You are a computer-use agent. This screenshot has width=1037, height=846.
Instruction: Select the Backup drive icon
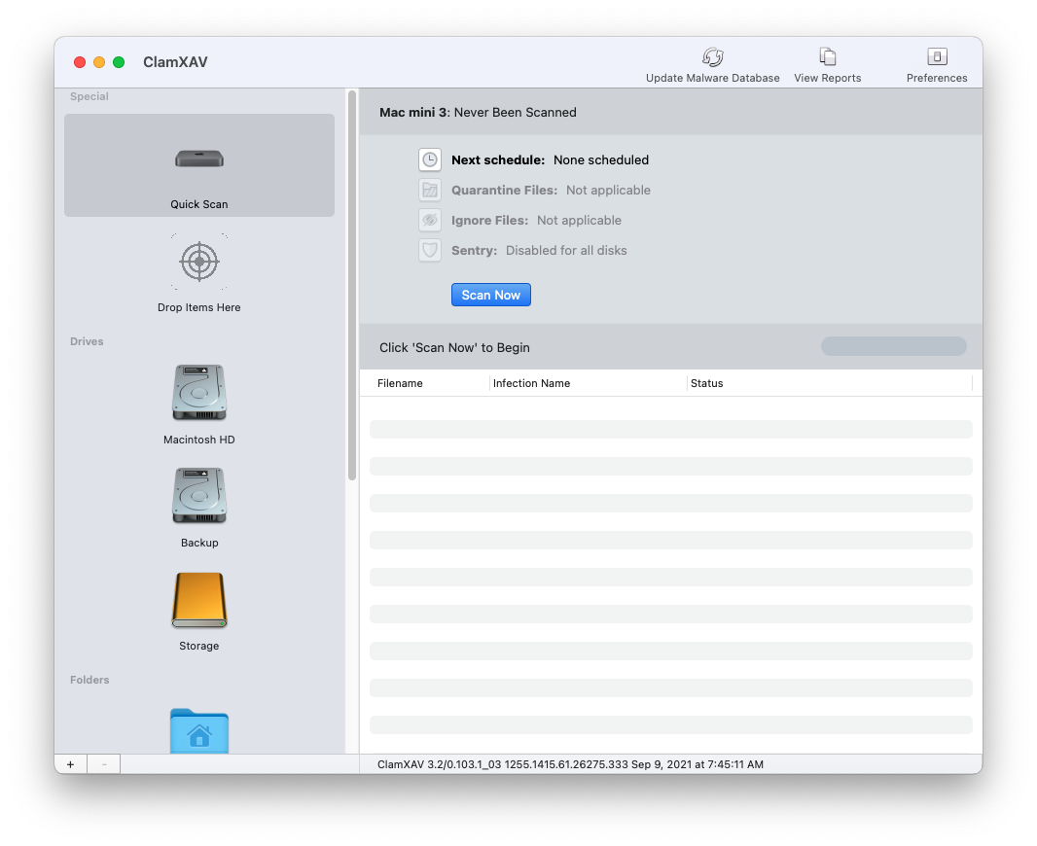click(x=199, y=496)
